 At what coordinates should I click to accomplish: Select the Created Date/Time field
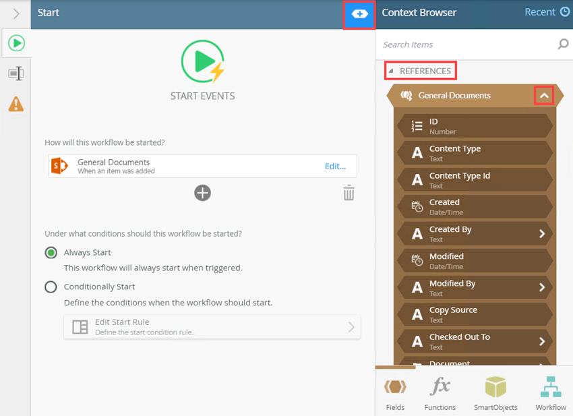(475, 207)
